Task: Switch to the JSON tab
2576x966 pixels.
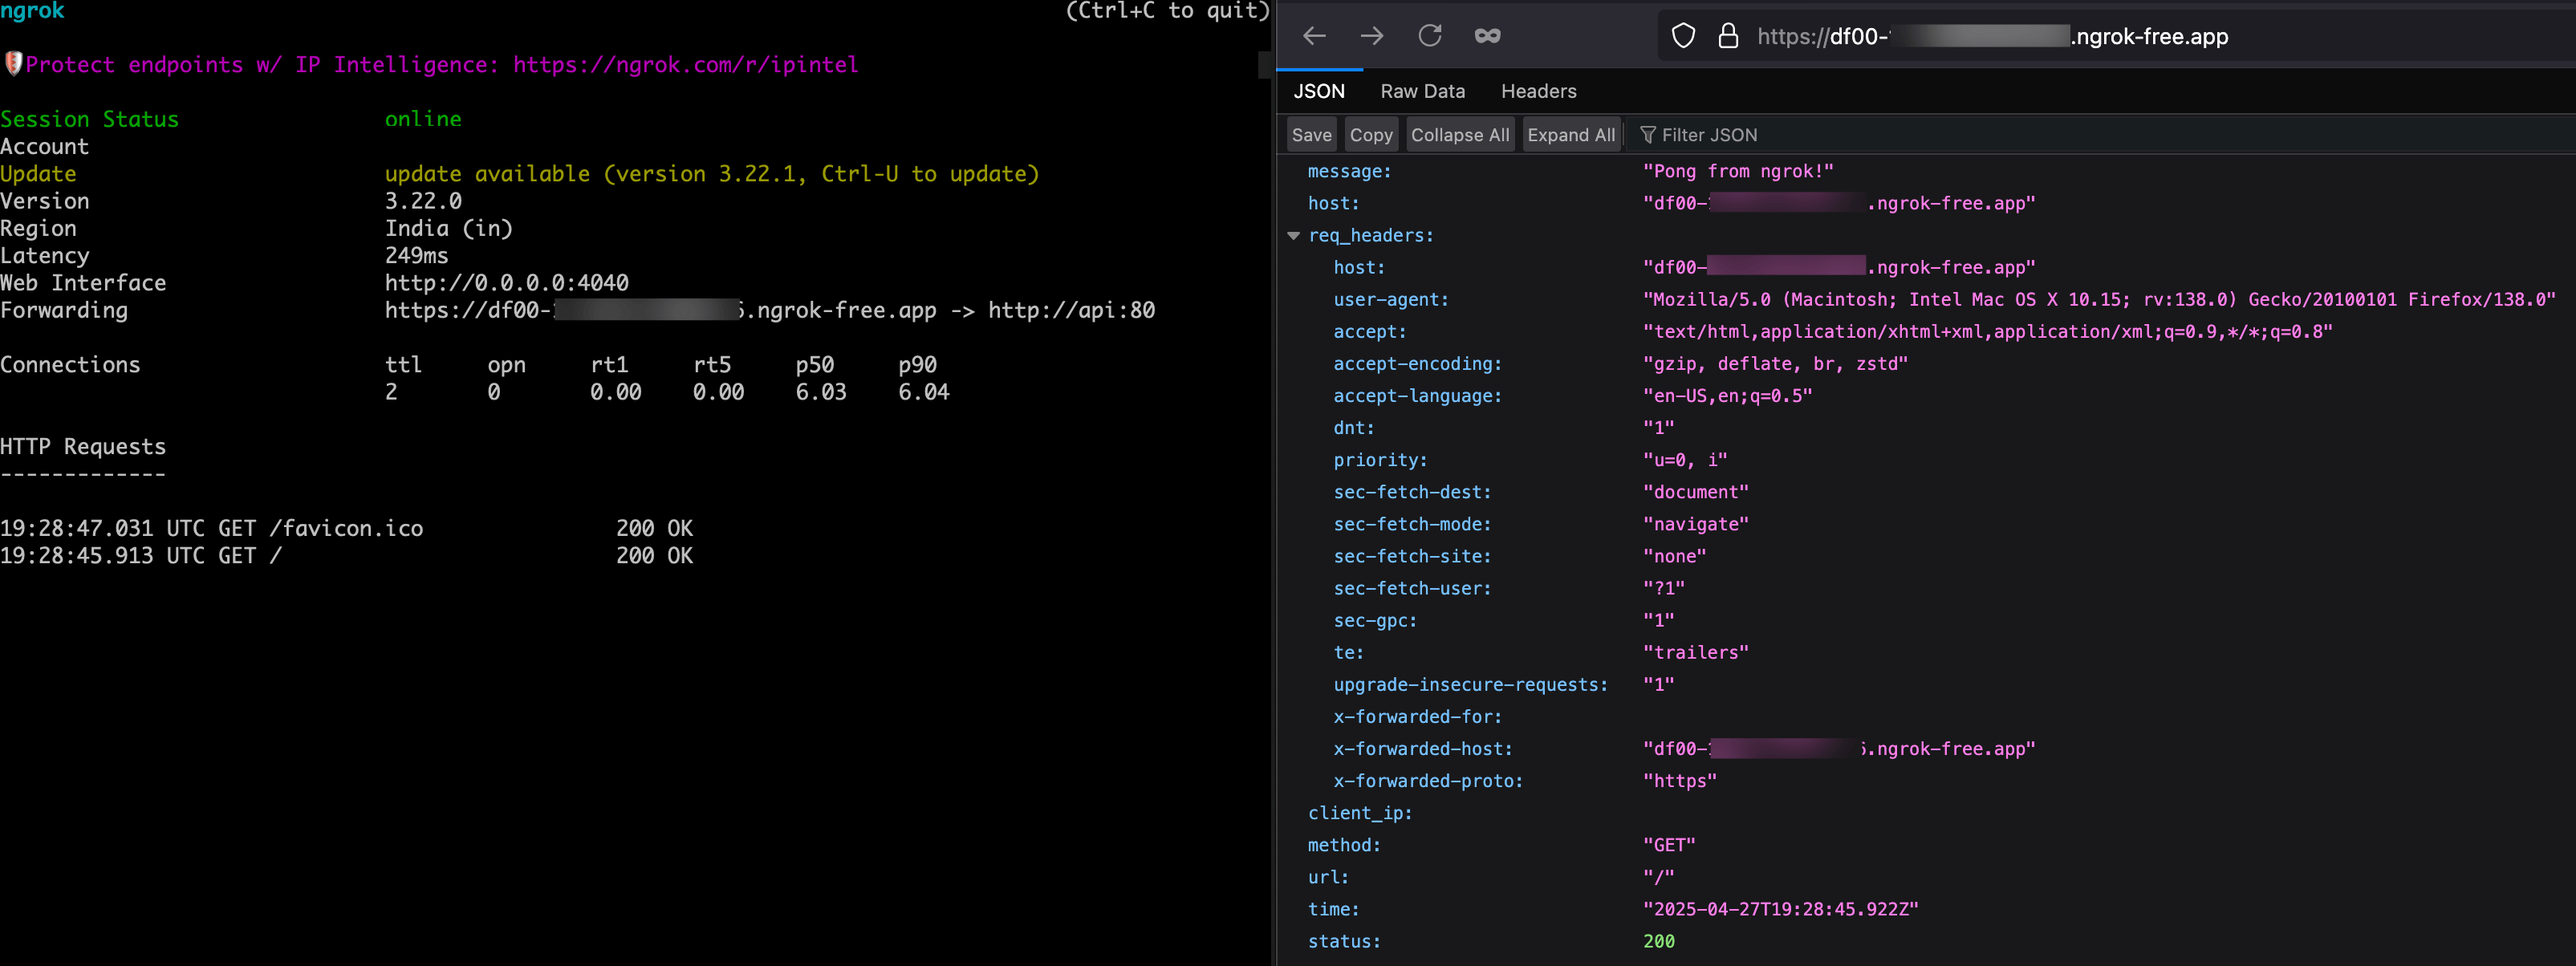Action: click(1319, 91)
